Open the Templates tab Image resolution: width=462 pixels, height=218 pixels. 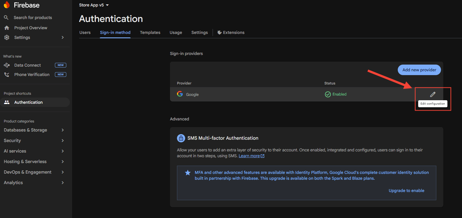click(x=150, y=32)
